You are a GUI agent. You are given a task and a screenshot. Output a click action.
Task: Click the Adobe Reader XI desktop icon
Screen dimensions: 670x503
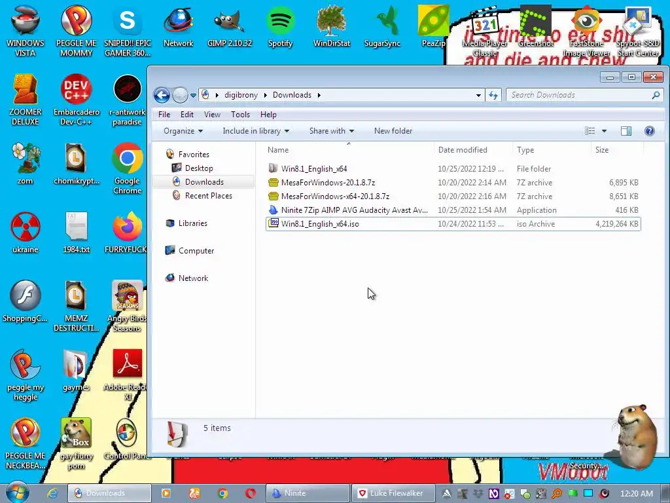(x=128, y=375)
